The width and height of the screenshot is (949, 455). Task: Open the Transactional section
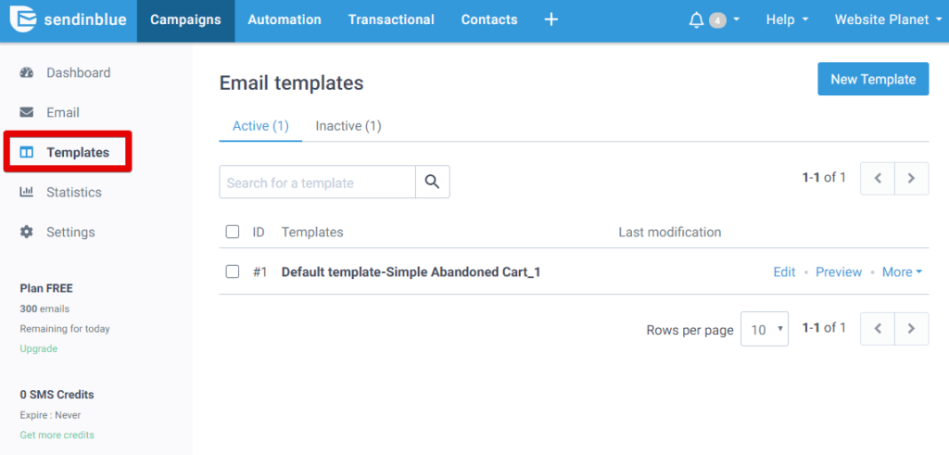391,20
